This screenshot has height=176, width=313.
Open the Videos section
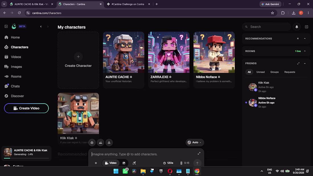[16, 57]
